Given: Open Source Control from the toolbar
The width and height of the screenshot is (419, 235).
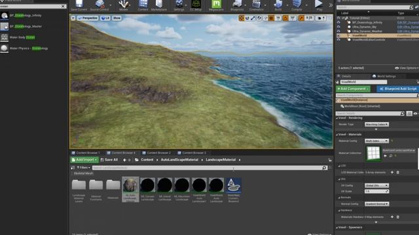Looking at the screenshot, I should coord(100,5).
